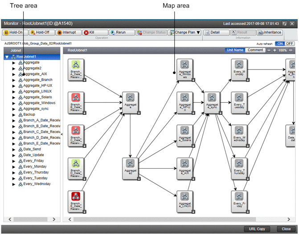Expand the Date_Send tree node
Image resolution: width=299 pixels, height=235 pixels.
point(14,150)
